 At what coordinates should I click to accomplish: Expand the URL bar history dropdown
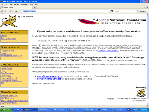point(108,11)
